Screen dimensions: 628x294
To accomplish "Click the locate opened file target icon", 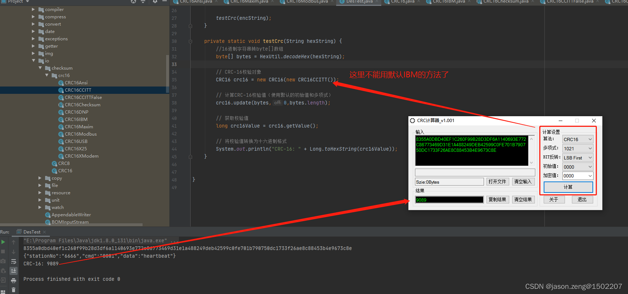I will (133, 1).
